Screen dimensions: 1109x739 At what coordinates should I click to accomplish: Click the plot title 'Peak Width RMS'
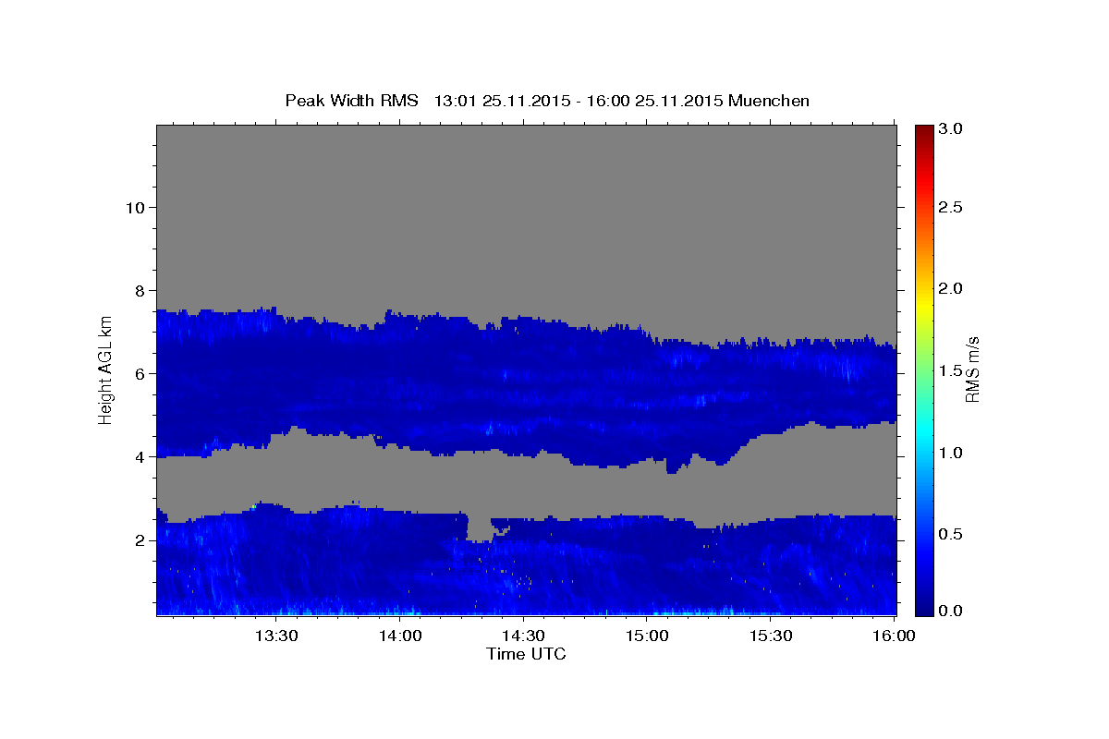[x=352, y=101]
